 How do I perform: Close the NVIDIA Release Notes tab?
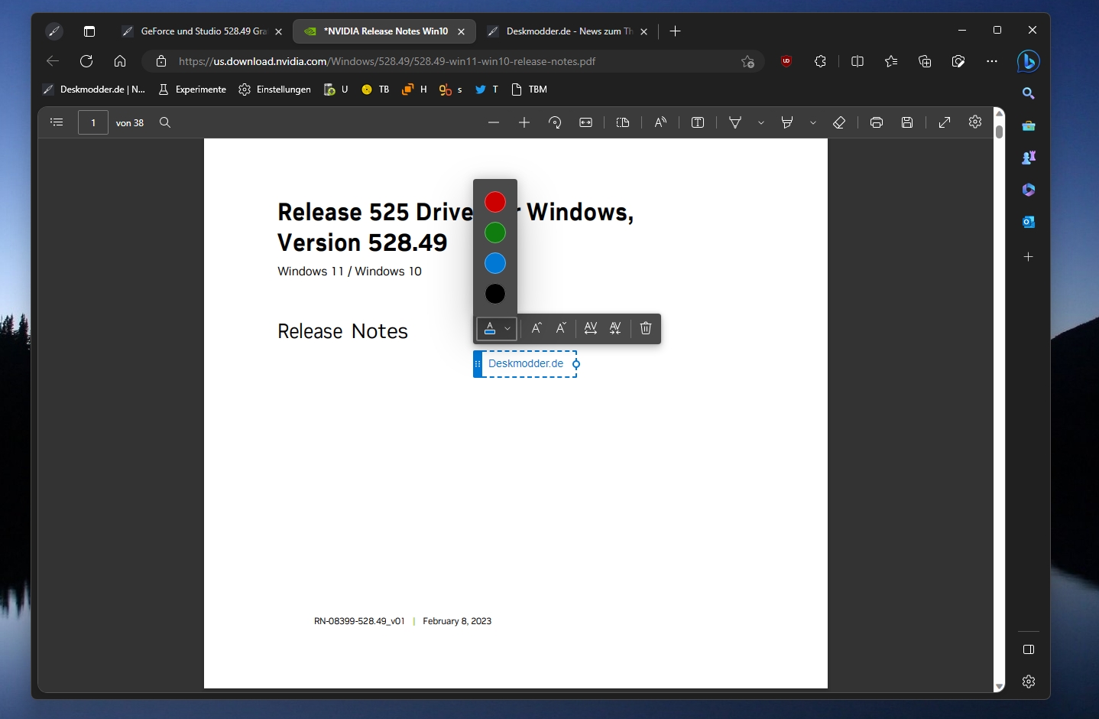[461, 31]
